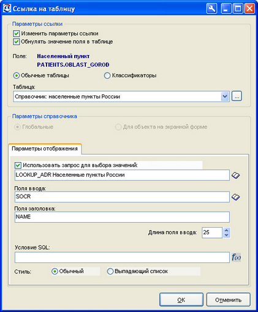Viewport: 258px width, 312px height.
Task: Uncheck 'Обнулять значение поля в таблице'
Action: pyautogui.click(x=17, y=42)
